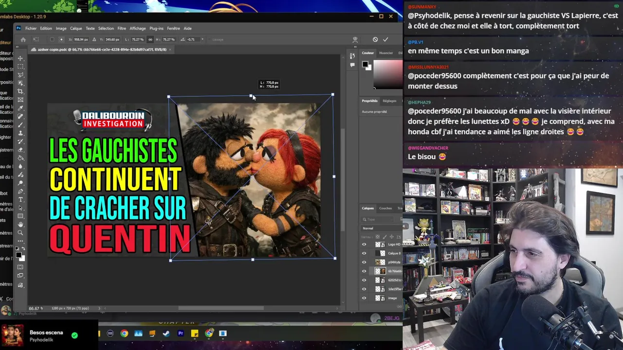The height and width of the screenshot is (350, 623).
Task: Click the rotation angle input field
Action: [193, 39]
